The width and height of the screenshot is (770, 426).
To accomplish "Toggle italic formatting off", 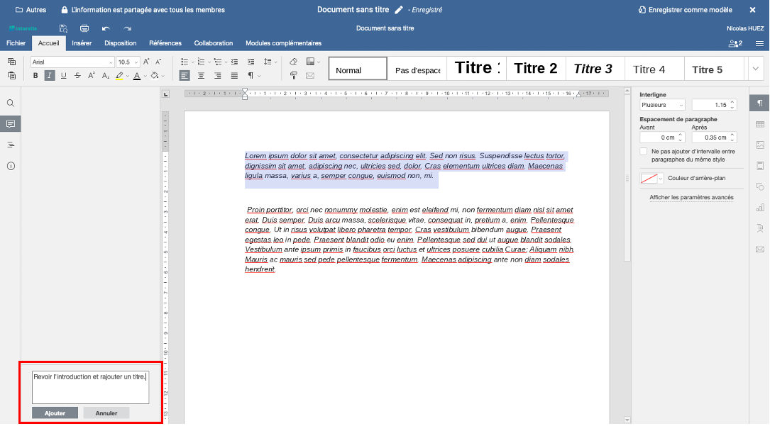I will [50, 76].
